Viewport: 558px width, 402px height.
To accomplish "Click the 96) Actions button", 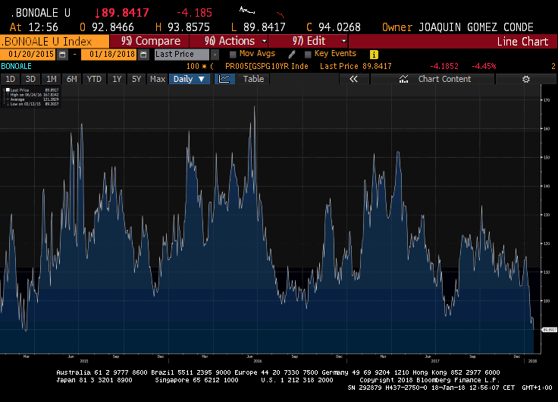I will (x=229, y=41).
